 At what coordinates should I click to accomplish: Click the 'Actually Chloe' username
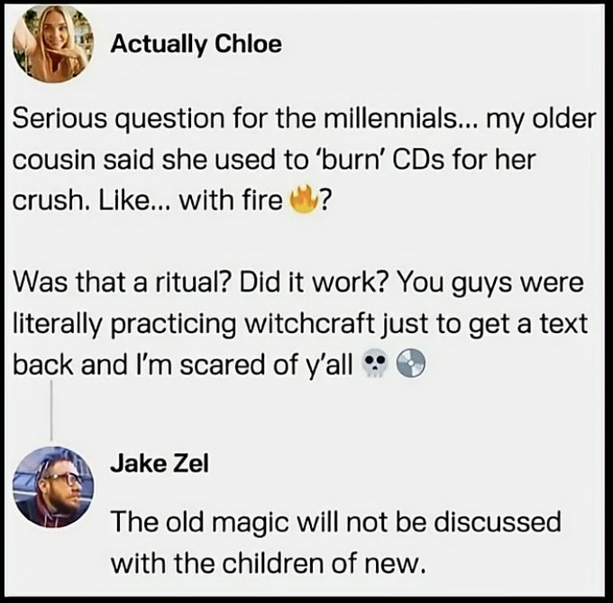(x=196, y=44)
